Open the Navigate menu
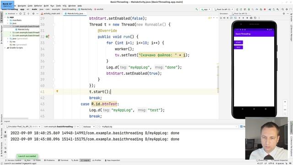Screen dimensions: 293x165 point(22,6)
